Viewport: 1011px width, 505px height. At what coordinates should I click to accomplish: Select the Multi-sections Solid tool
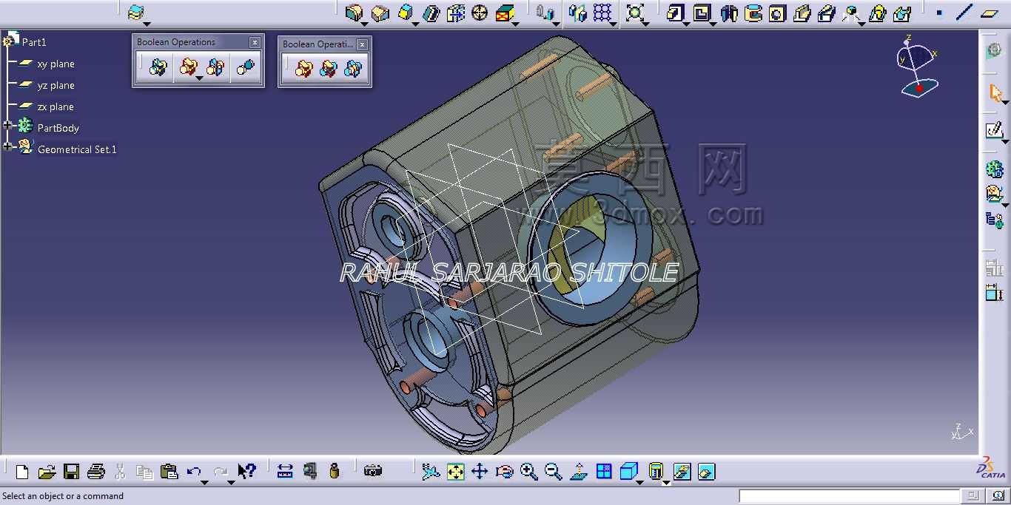(x=877, y=13)
